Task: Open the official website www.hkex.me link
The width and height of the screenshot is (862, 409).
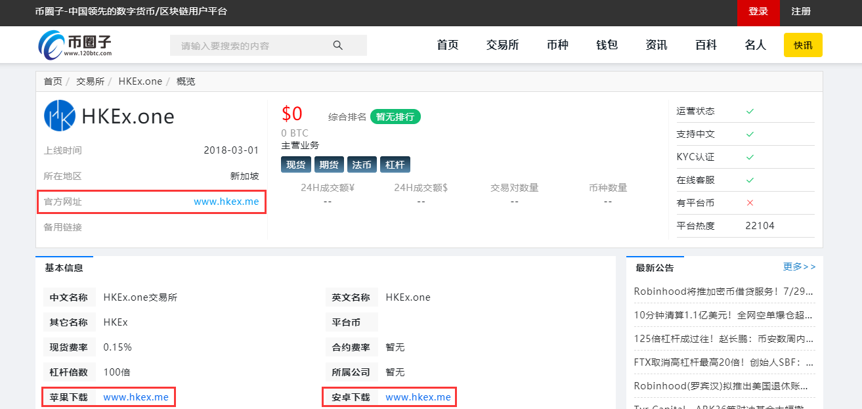Action: [226, 202]
